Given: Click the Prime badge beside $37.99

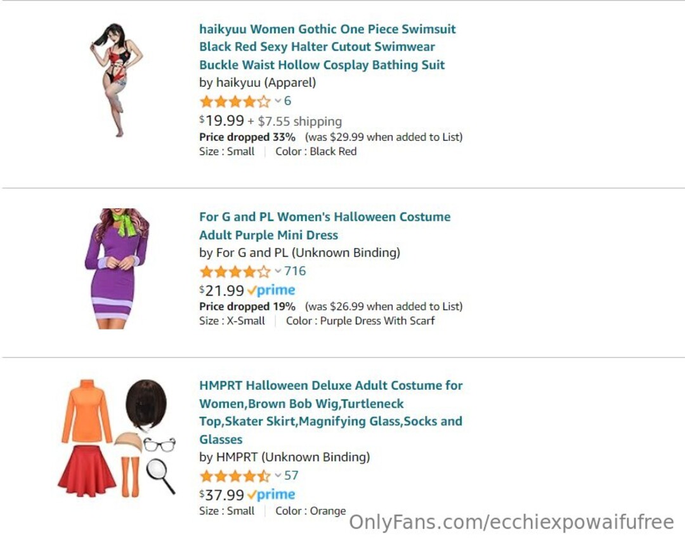Looking at the screenshot, I should pos(271,495).
